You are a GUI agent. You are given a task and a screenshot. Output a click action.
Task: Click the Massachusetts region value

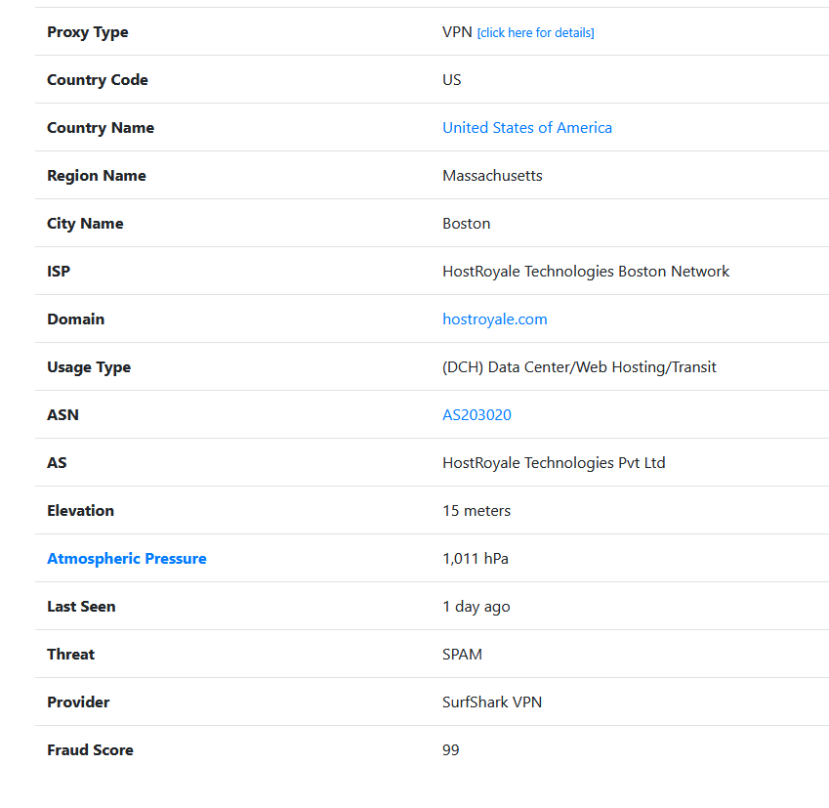[492, 176]
